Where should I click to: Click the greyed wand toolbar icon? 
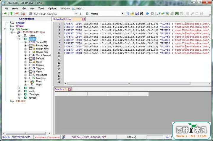coord(192,14)
